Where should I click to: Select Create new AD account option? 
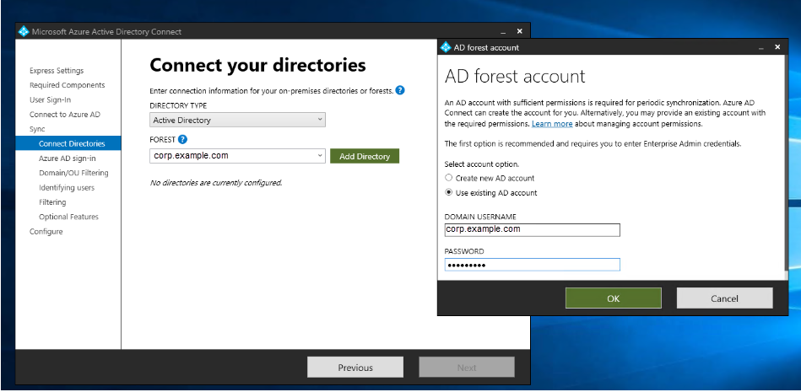(x=449, y=178)
